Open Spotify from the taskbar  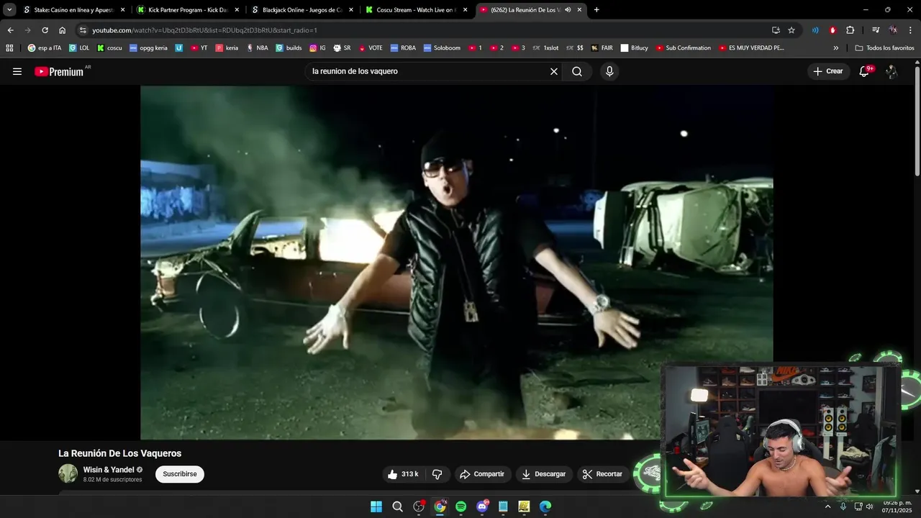click(x=461, y=506)
